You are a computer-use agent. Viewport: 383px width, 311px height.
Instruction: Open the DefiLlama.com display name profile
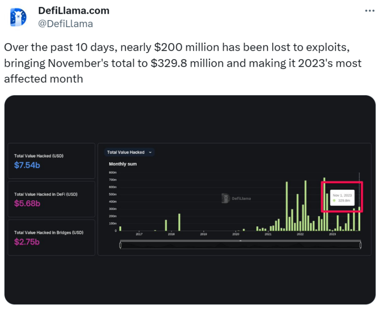tap(73, 10)
